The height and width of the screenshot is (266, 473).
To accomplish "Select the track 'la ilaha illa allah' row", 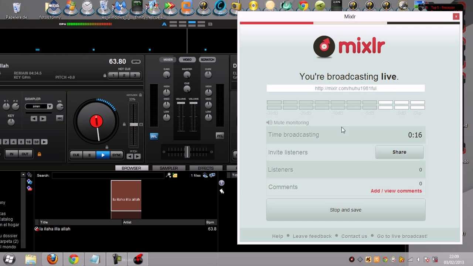I will coord(126,229).
